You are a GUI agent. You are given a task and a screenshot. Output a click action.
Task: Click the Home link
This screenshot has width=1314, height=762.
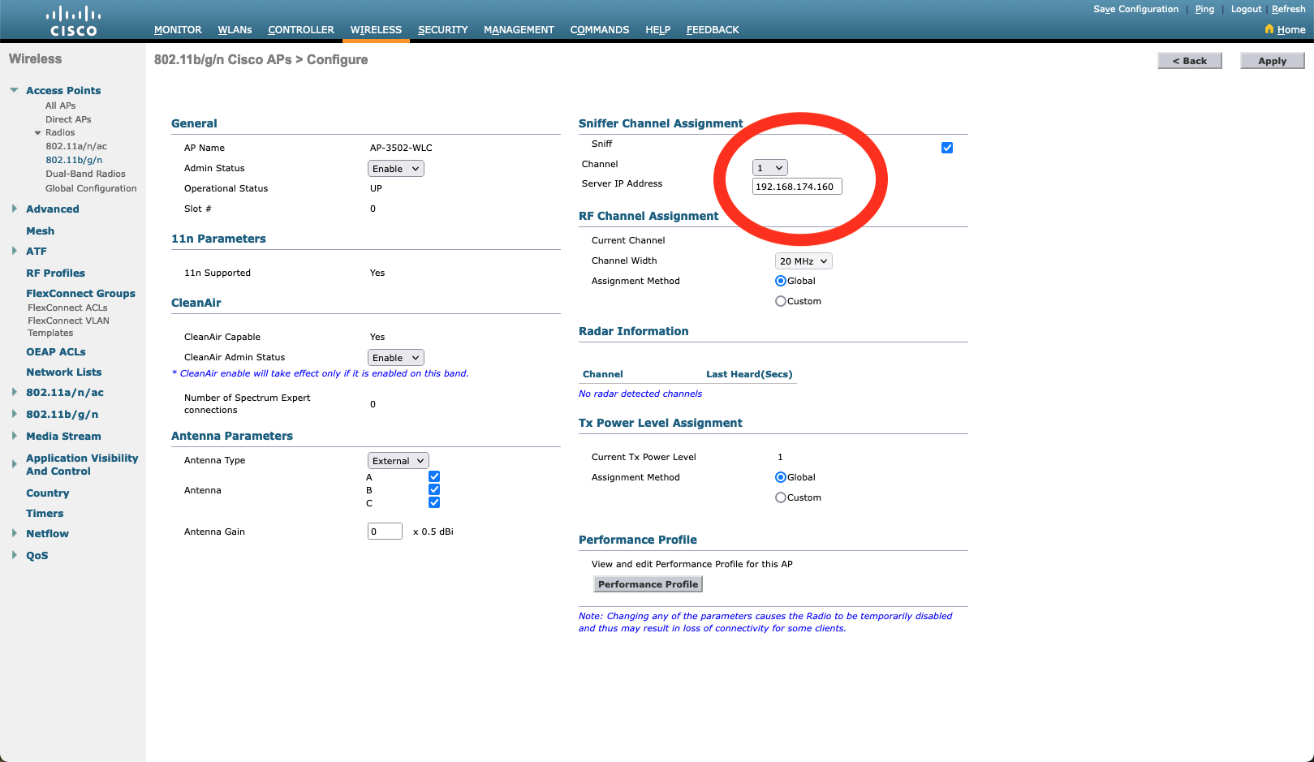[1290, 30]
